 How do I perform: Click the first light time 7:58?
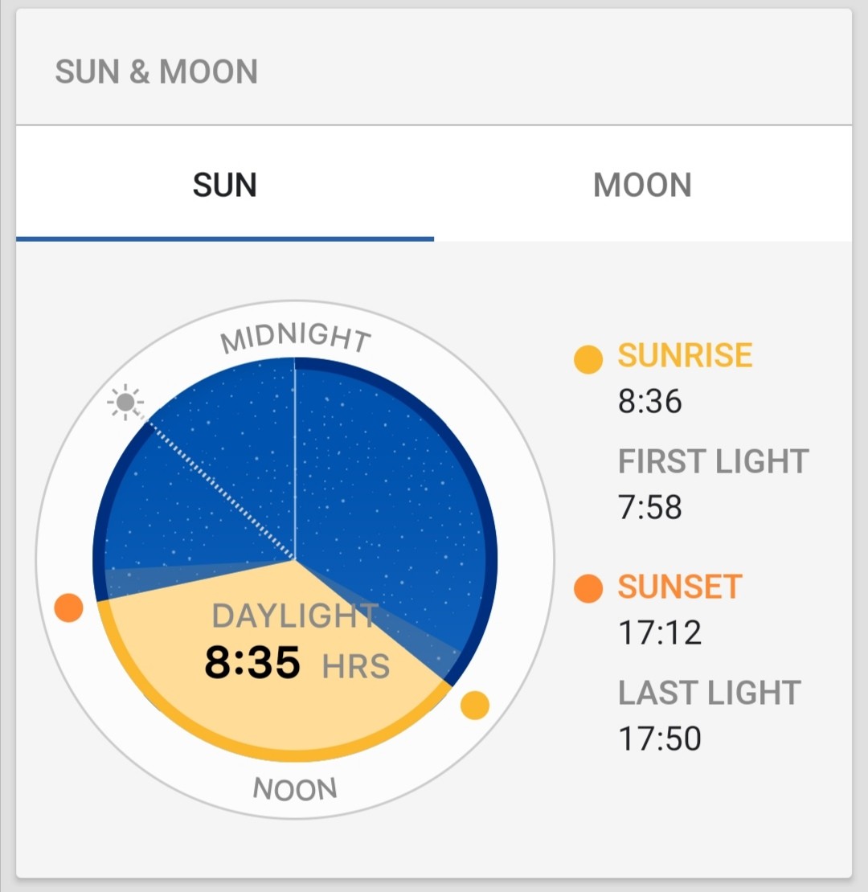pyautogui.click(x=649, y=507)
